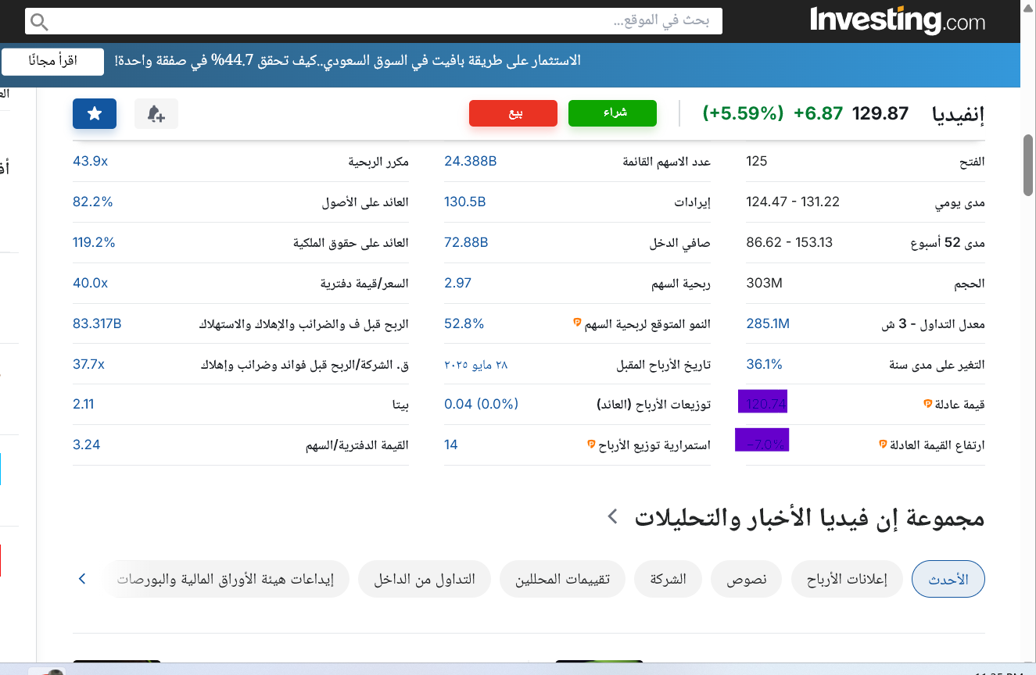Click the tabs carousel arrow chevron
This screenshot has width=1036, height=675.
click(x=82, y=580)
